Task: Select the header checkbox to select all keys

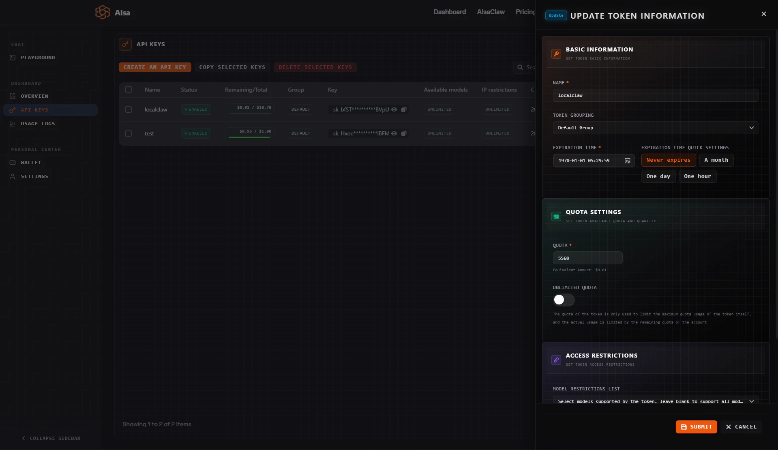Action: [x=129, y=90]
